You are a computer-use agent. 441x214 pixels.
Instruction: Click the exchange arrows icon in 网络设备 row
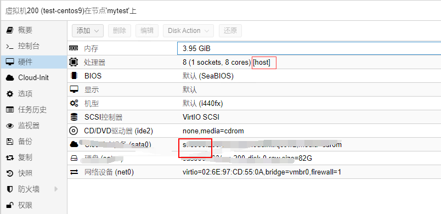point(73,172)
